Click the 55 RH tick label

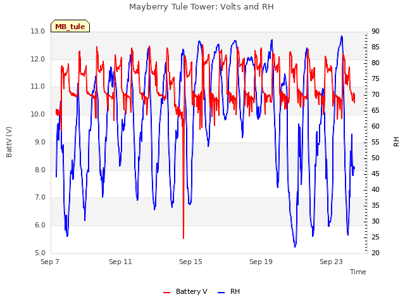click(375, 142)
